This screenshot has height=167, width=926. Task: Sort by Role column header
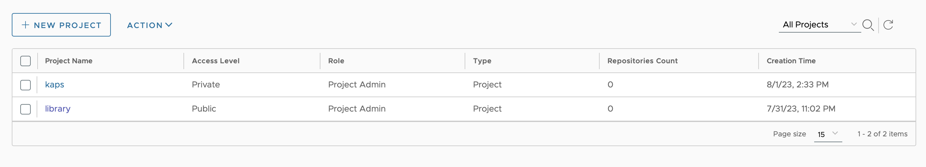336,61
